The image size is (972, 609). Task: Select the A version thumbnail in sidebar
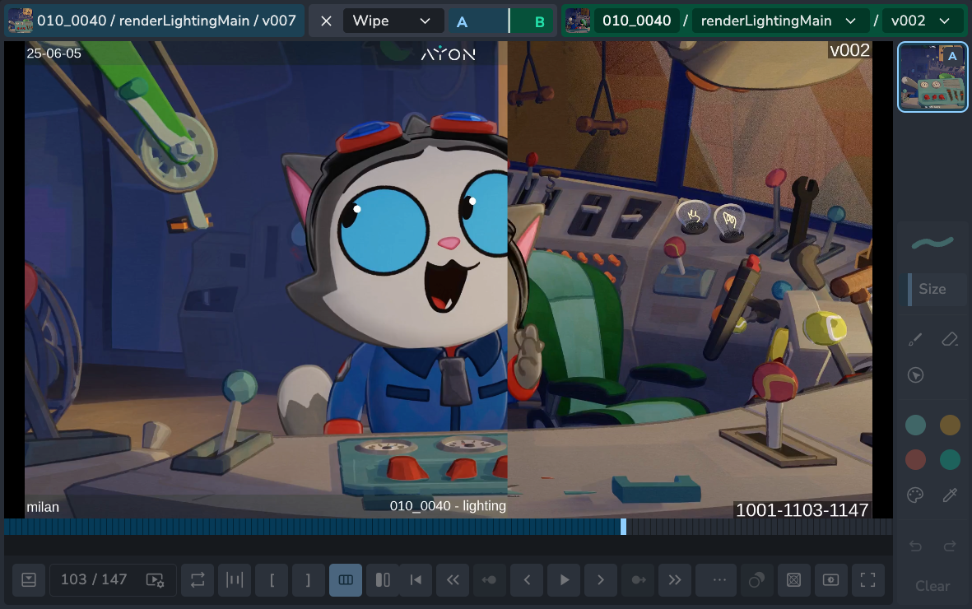pyautogui.click(x=932, y=77)
